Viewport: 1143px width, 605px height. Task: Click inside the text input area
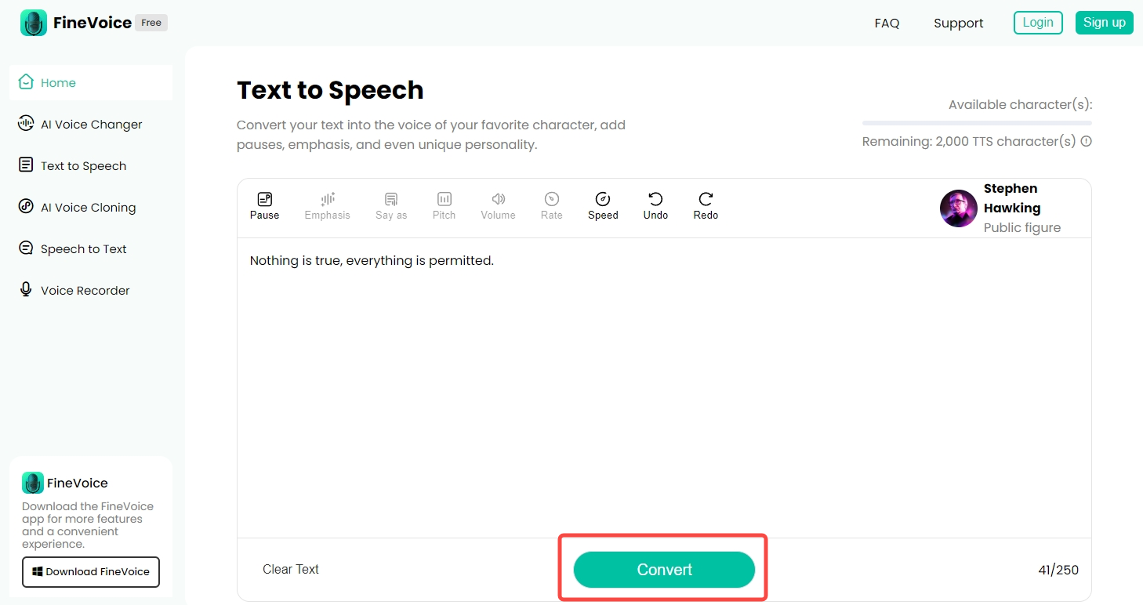[x=663, y=392]
